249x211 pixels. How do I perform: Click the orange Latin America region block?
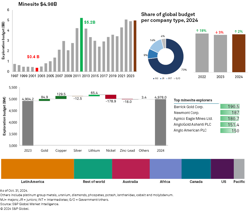point(37,169)
